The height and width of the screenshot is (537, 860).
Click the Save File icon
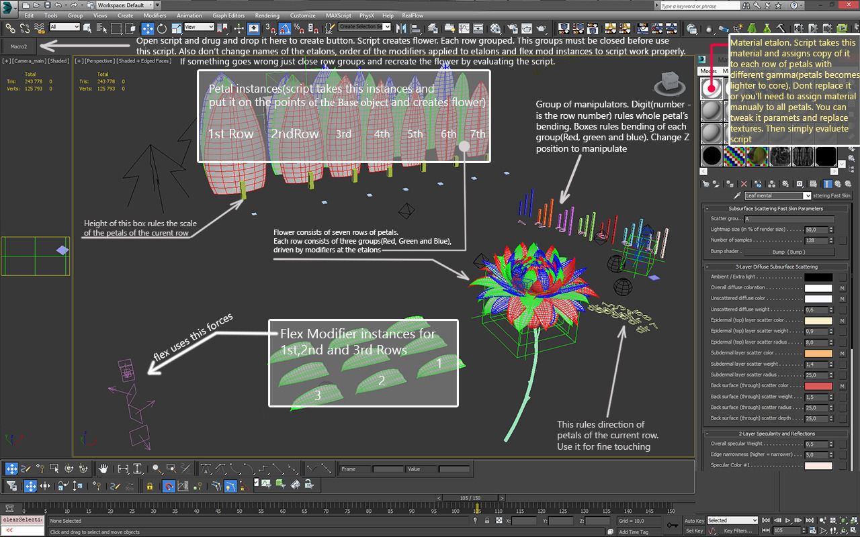[x=46, y=5]
